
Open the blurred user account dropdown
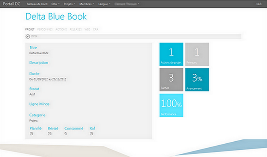pyautogui.click(x=127, y=4)
